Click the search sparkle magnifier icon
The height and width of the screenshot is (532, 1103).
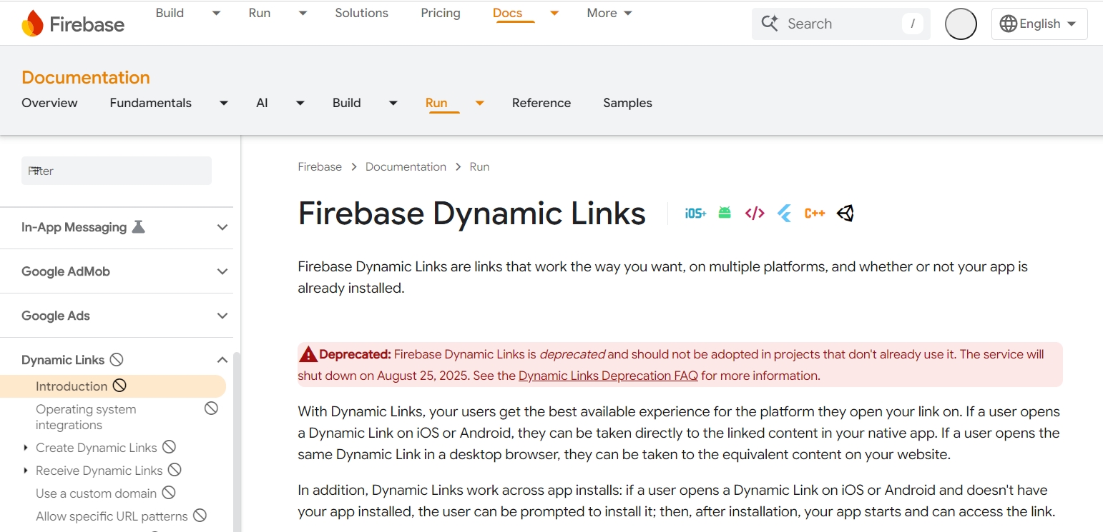(770, 24)
